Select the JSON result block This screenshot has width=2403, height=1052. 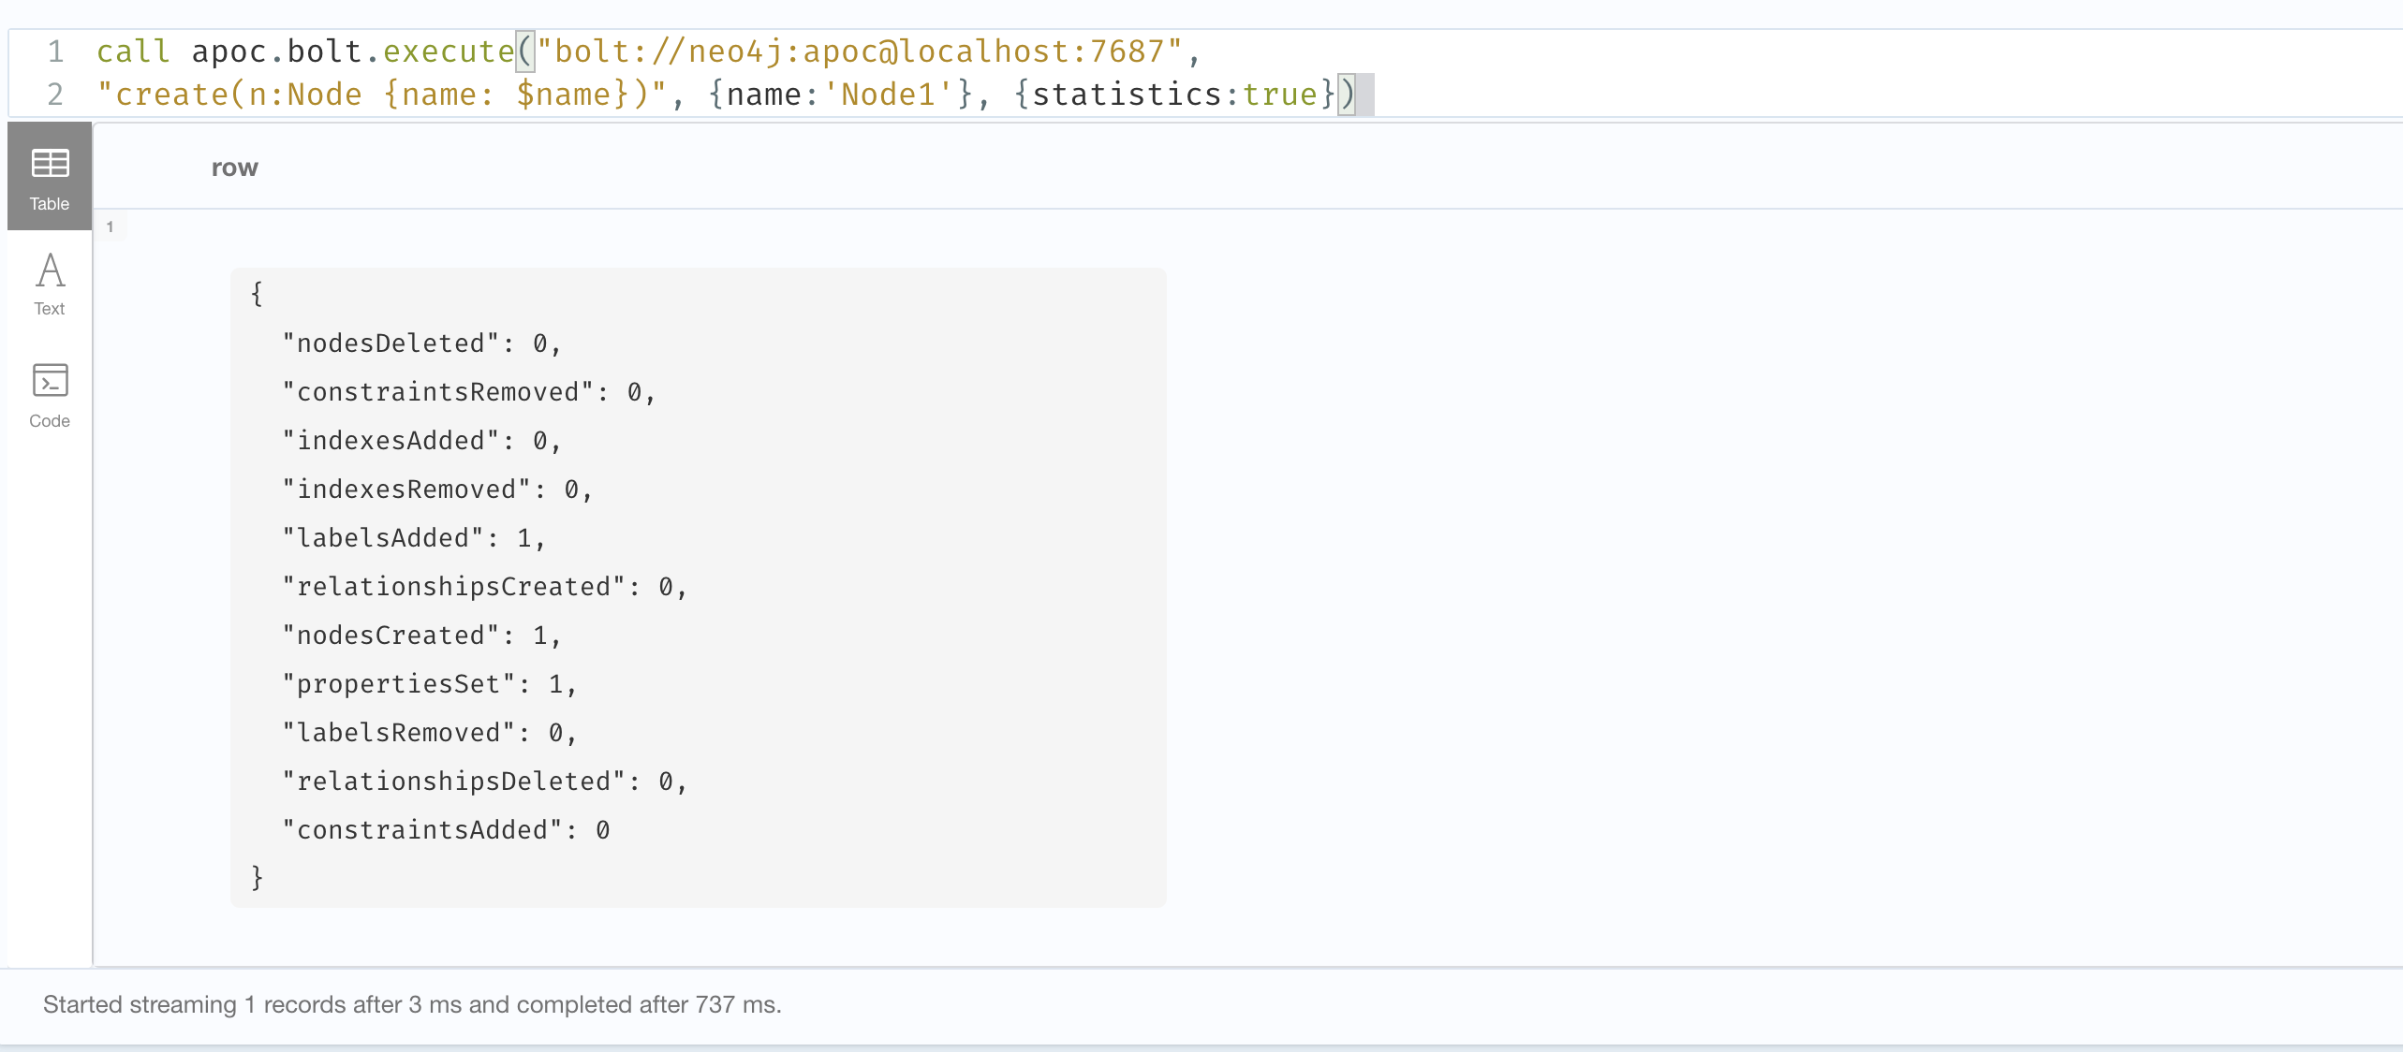coord(698,588)
